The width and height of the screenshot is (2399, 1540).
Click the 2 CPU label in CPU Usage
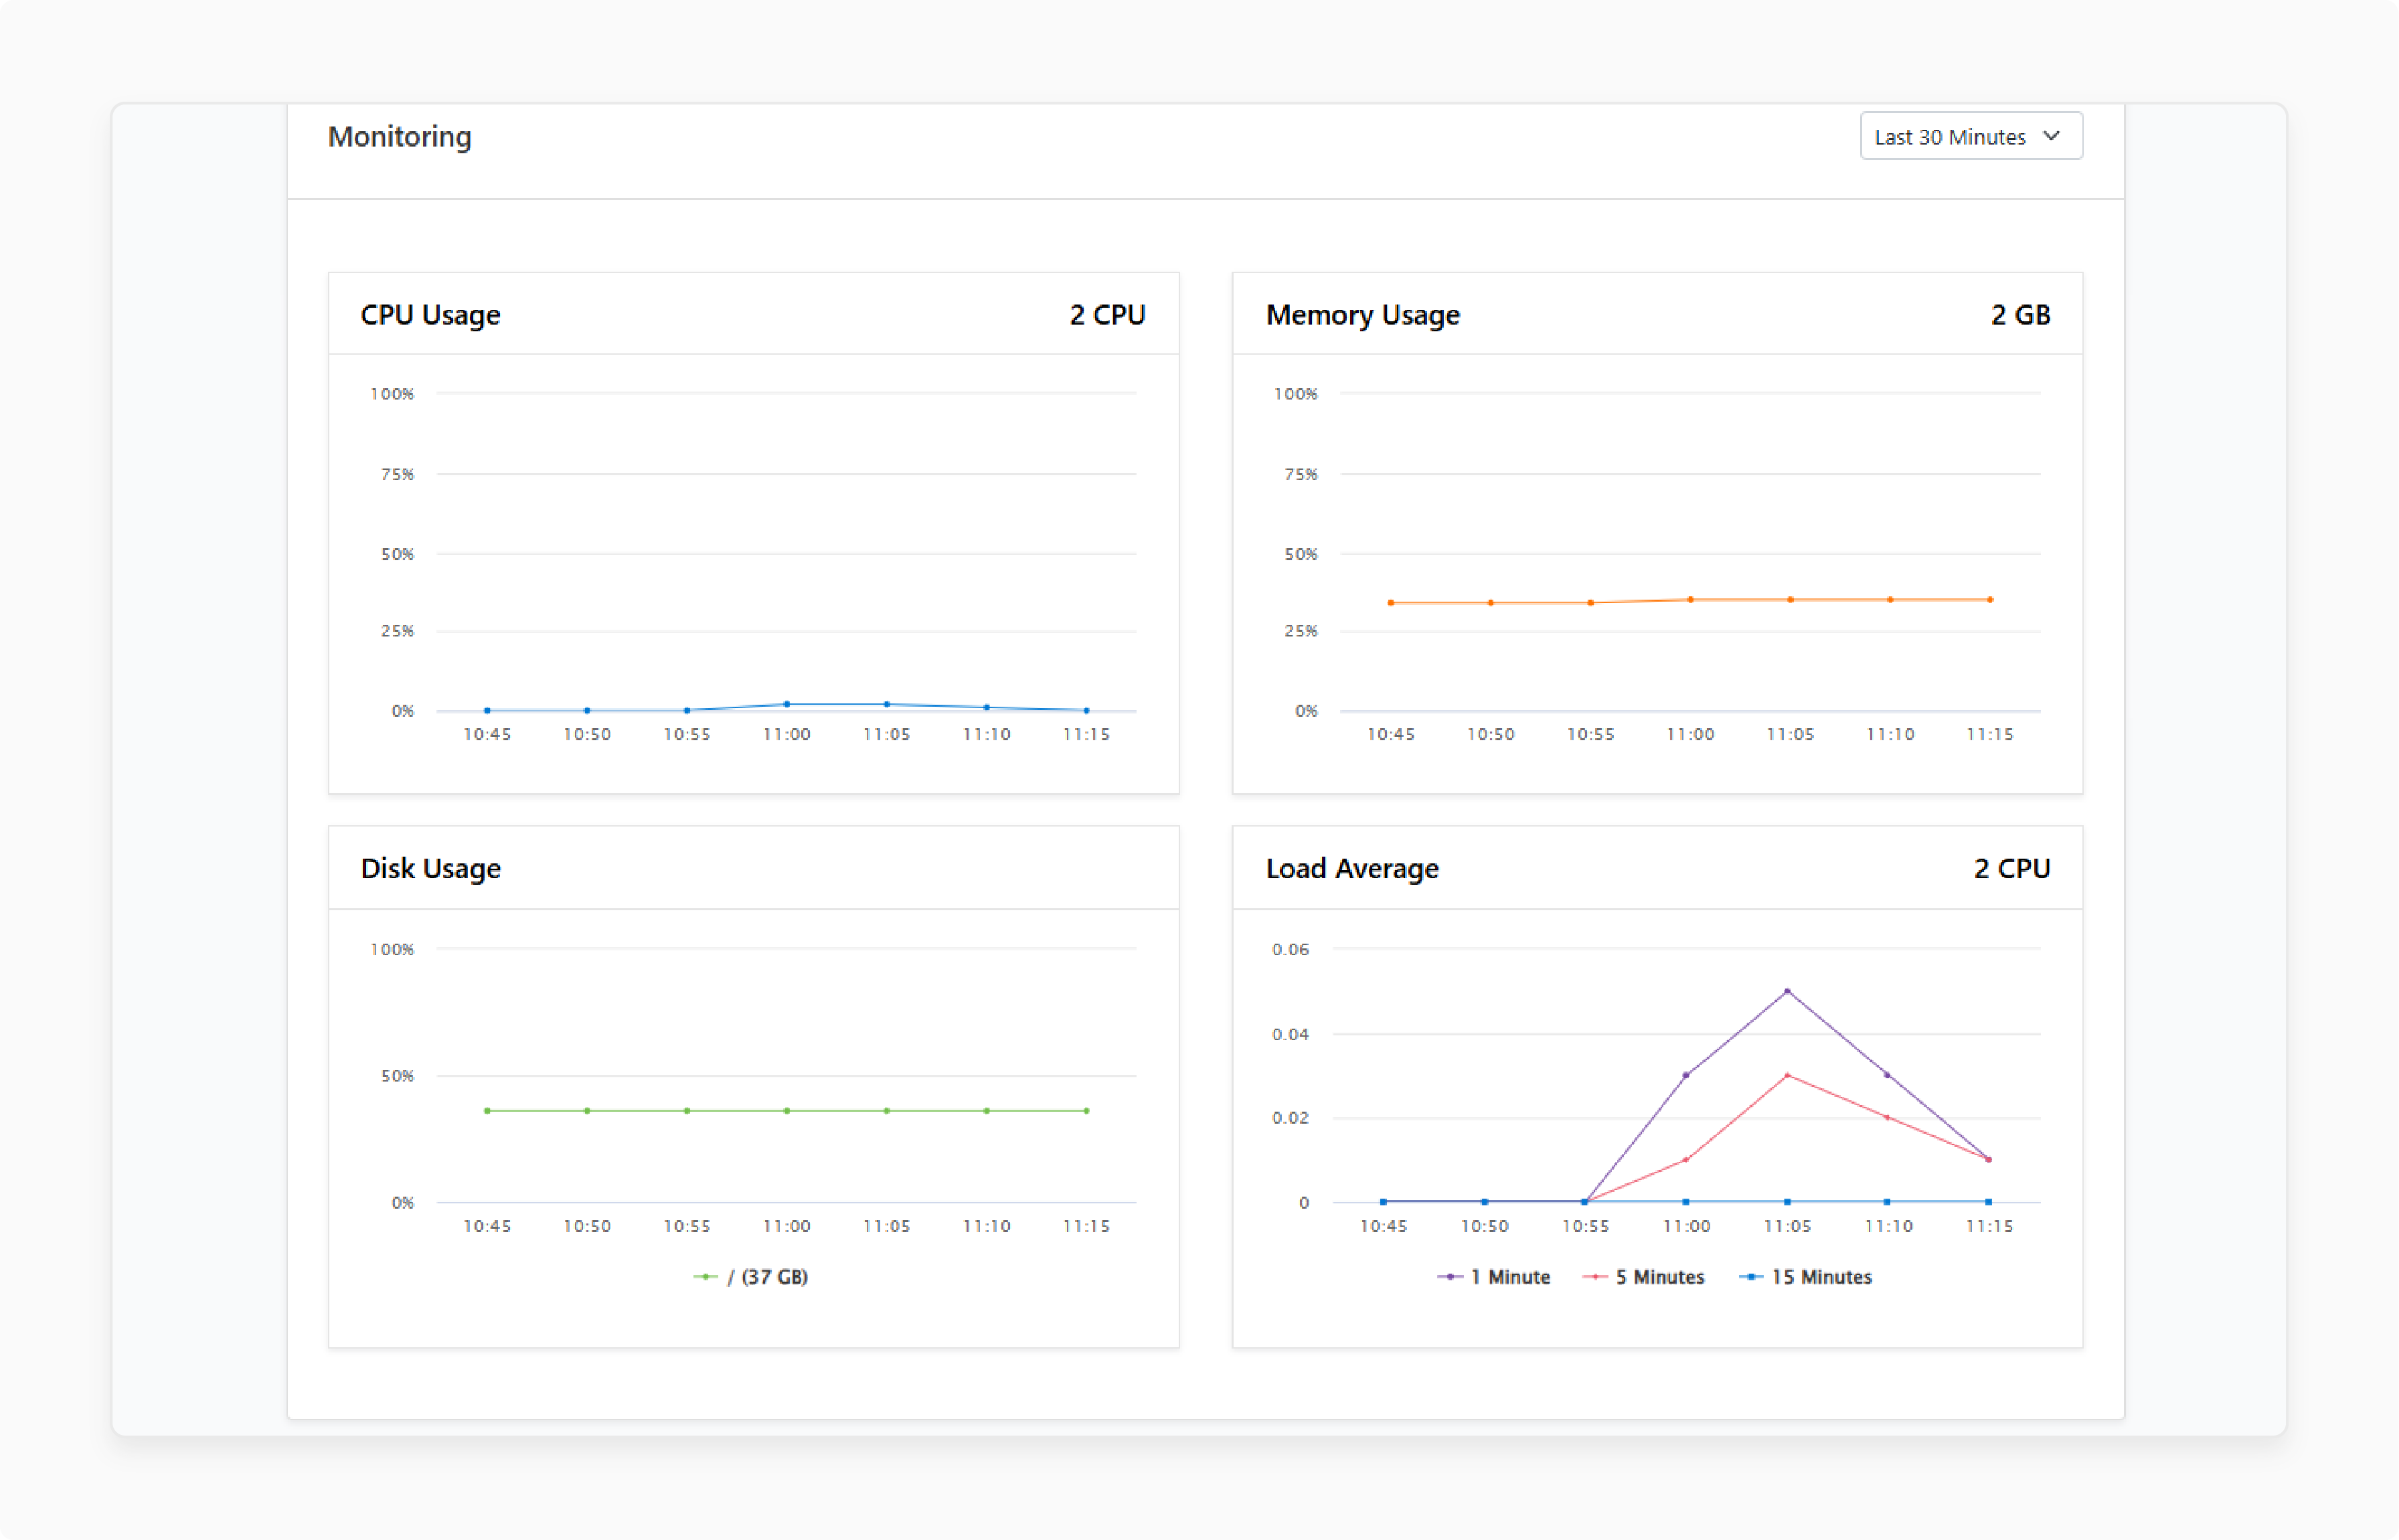click(x=1107, y=315)
